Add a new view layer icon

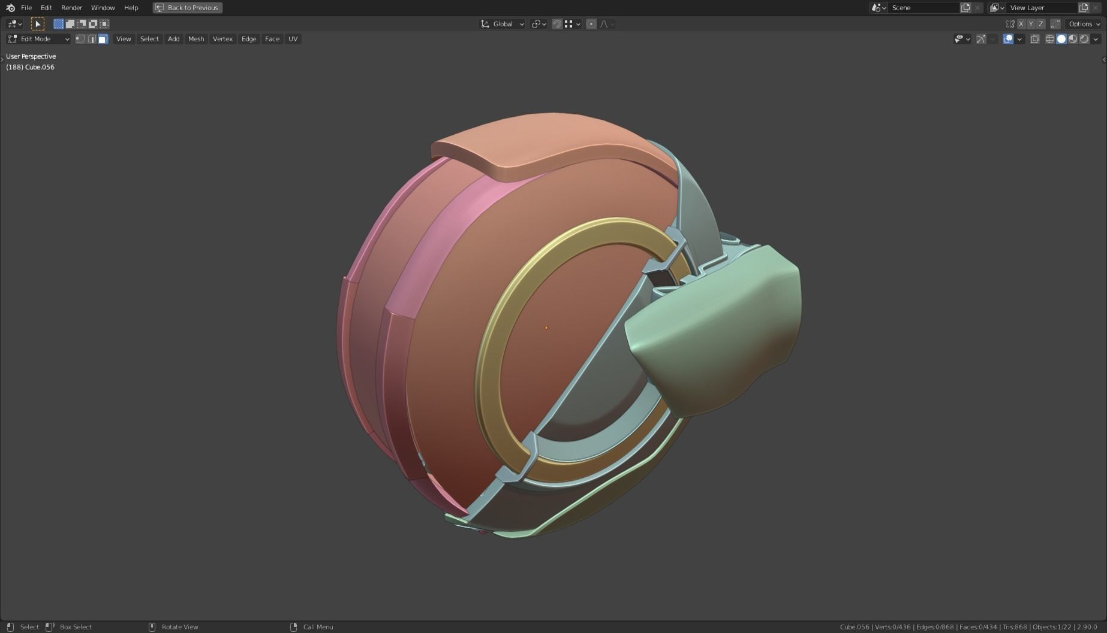pos(1084,8)
